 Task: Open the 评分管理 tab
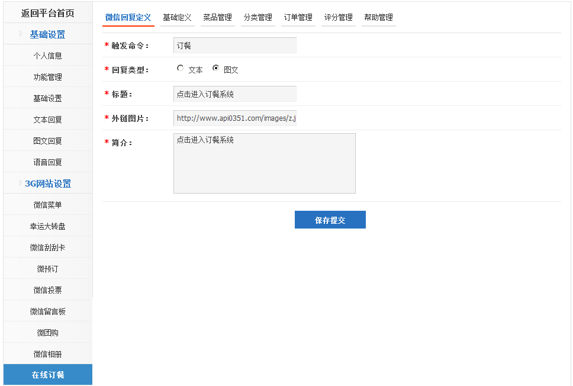(x=337, y=18)
